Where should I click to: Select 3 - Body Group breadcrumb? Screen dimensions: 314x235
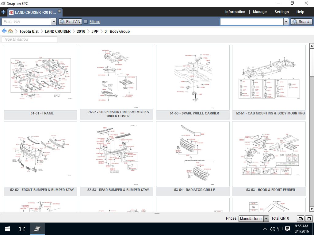(x=117, y=32)
